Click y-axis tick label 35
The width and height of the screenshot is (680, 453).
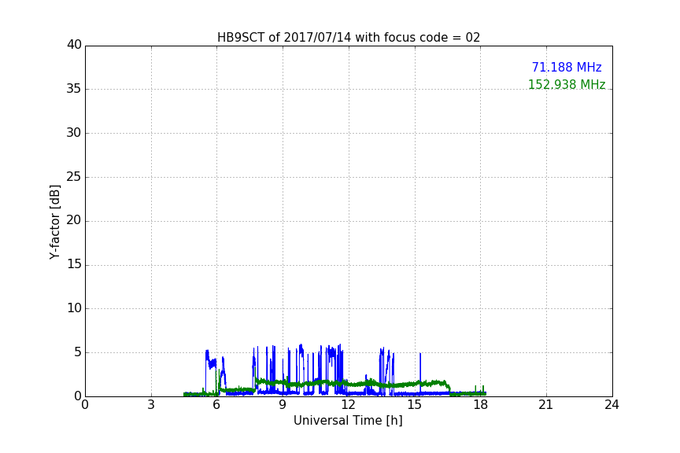(74, 89)
